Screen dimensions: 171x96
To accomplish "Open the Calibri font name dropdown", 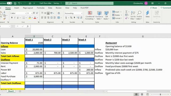I will (26, 13).
